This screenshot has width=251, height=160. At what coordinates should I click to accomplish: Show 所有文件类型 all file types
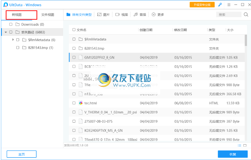[79, 15]
